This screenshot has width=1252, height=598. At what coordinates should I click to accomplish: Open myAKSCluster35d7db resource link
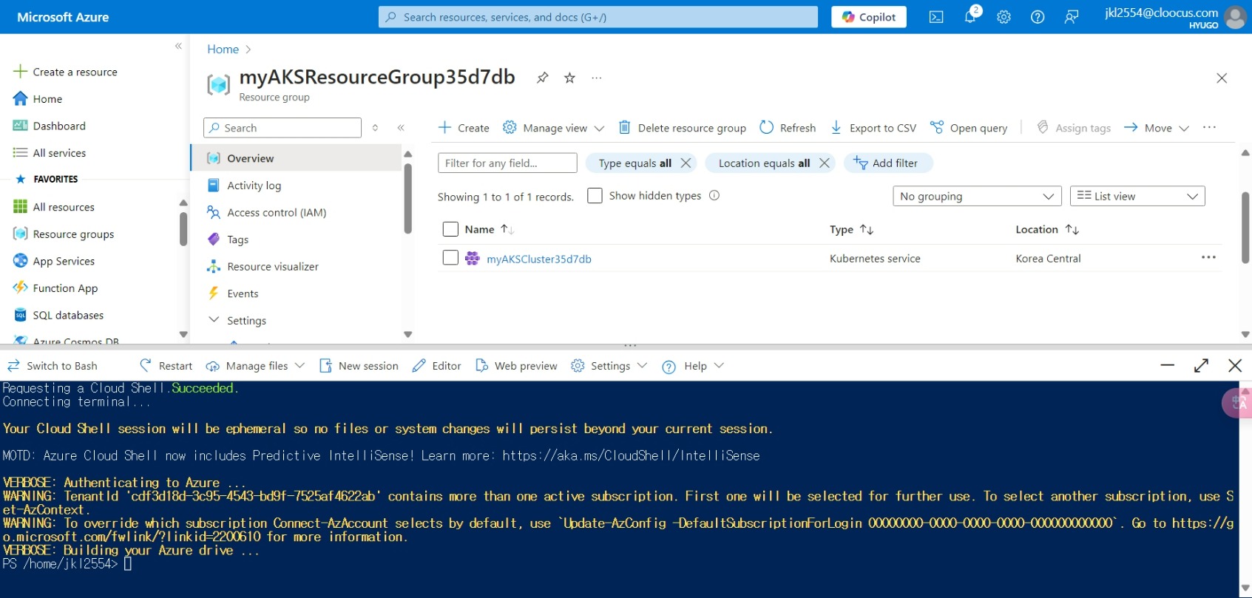[539, 259]
